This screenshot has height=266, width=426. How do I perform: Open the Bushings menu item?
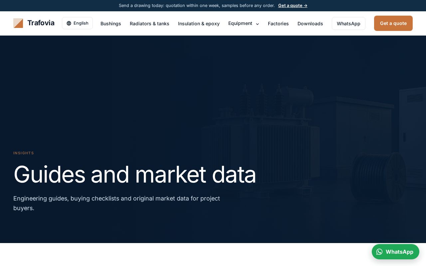click(x=111, y=24)
